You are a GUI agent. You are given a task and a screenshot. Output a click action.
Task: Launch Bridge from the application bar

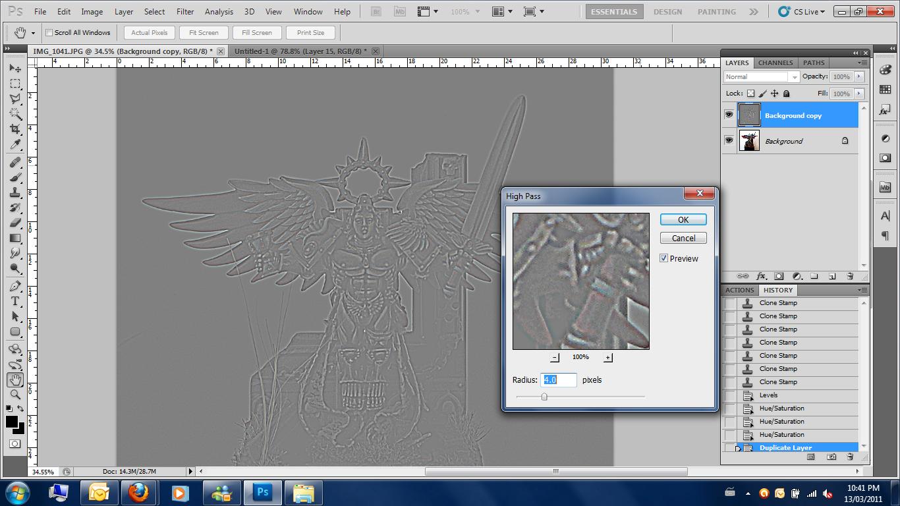coord(376,11)
